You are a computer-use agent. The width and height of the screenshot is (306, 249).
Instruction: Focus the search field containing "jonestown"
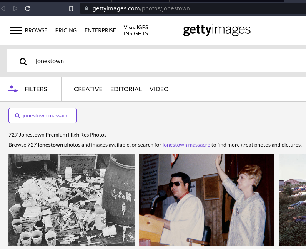(154, 61)
